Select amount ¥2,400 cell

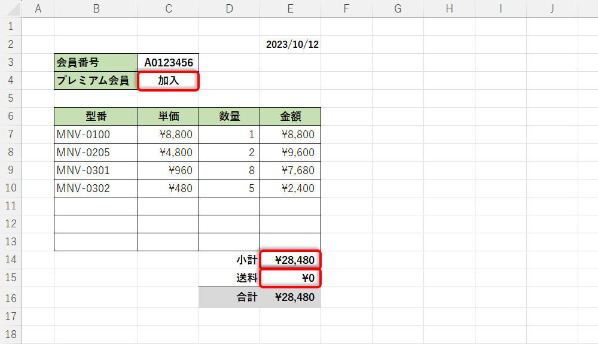(291, 188)
